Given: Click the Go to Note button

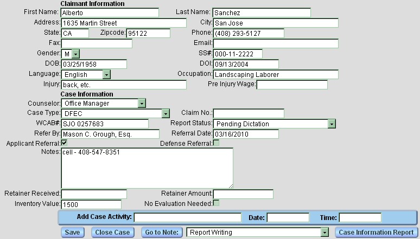Looking at the screenshot, I should (x=161, y=232).
